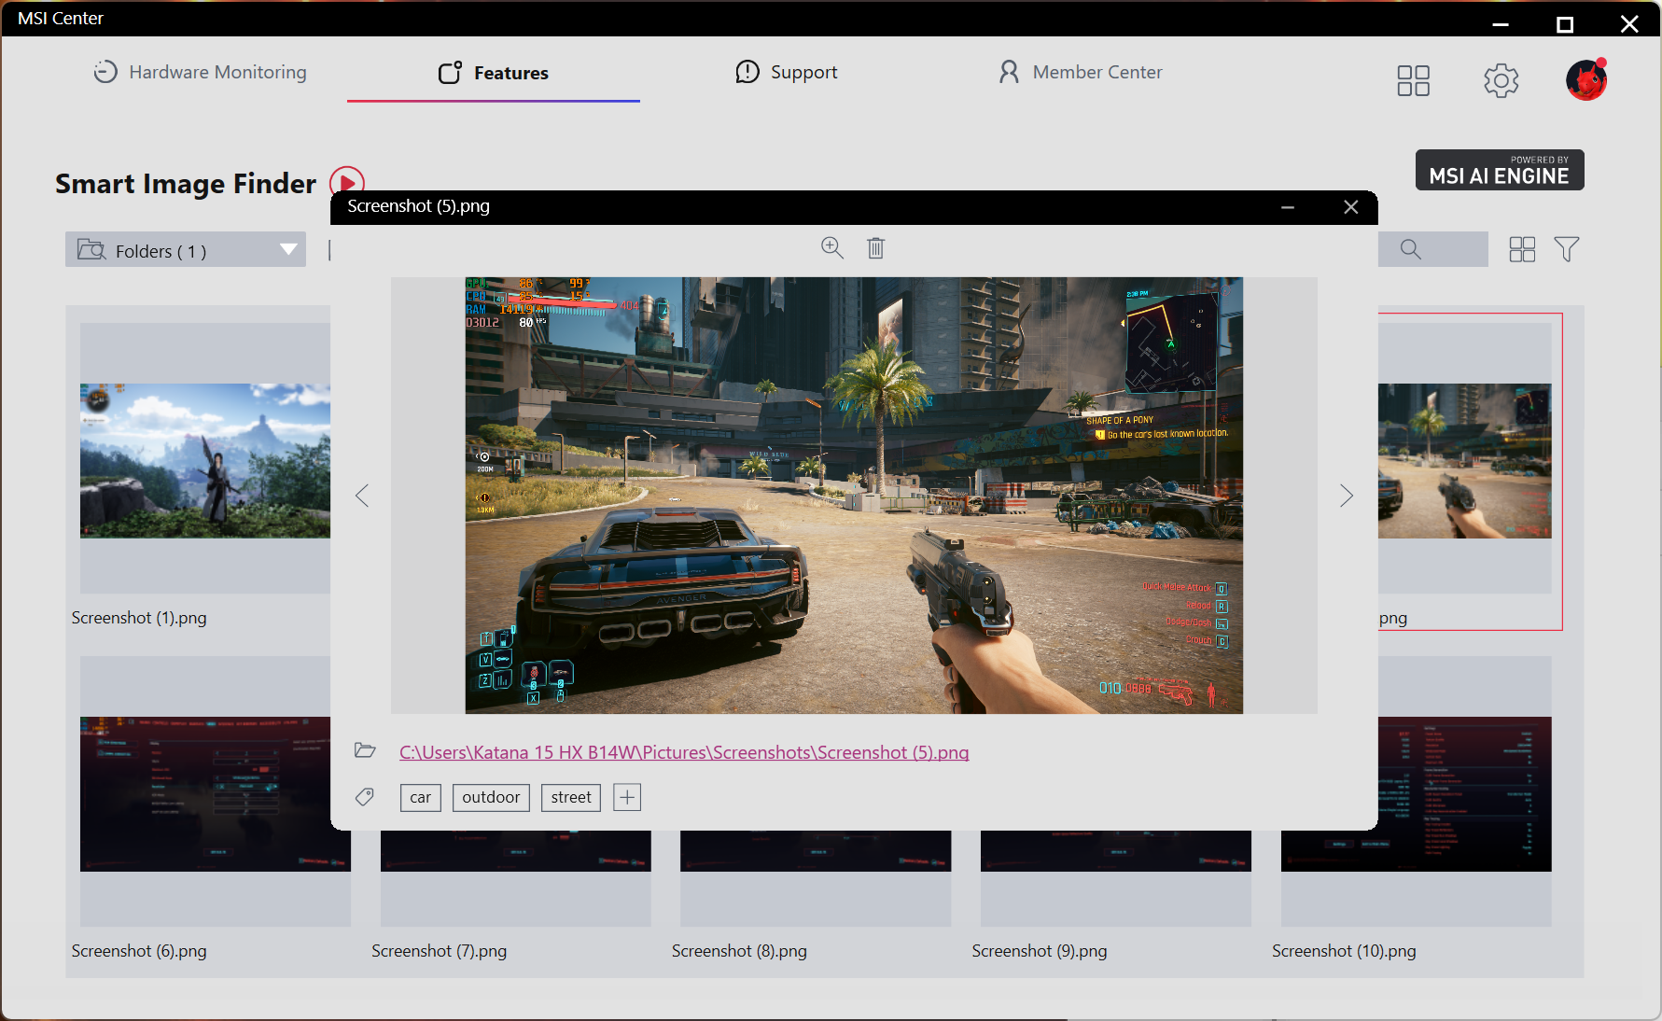This screenshot has height=1021, width=1662.
Task: Add a new tag with plus button
Action: [x=627, y=797]
